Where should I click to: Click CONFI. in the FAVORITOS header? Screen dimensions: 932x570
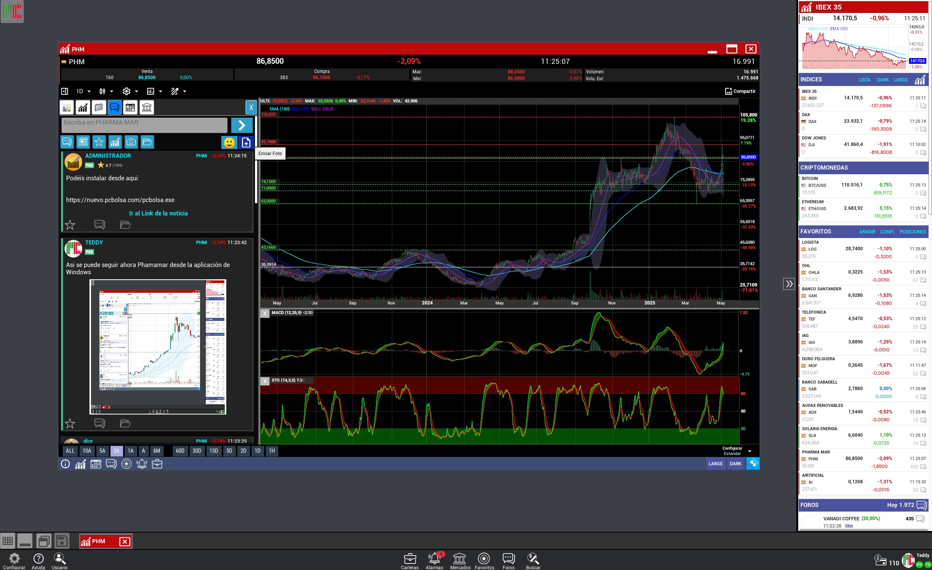click(887, 232)
